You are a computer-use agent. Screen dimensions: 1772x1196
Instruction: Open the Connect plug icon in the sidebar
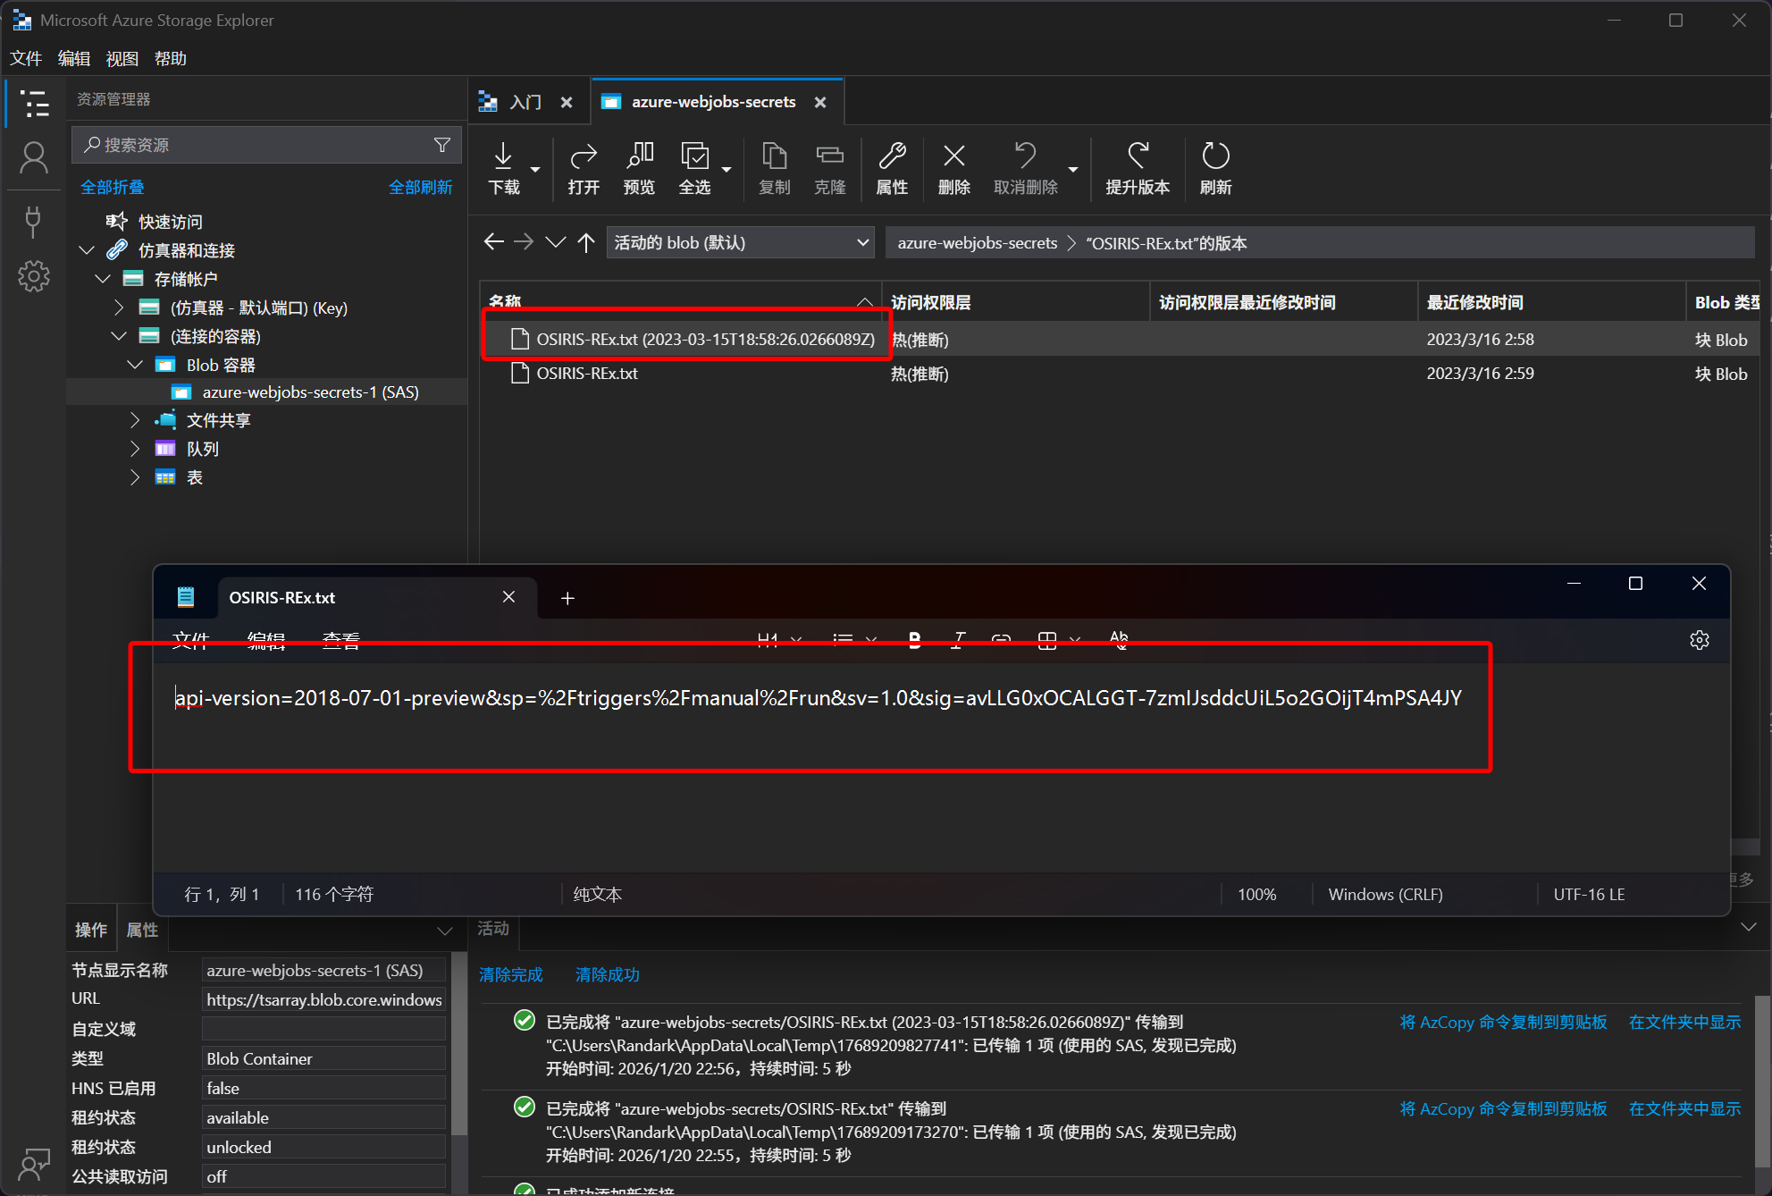(x=34, y=221)
